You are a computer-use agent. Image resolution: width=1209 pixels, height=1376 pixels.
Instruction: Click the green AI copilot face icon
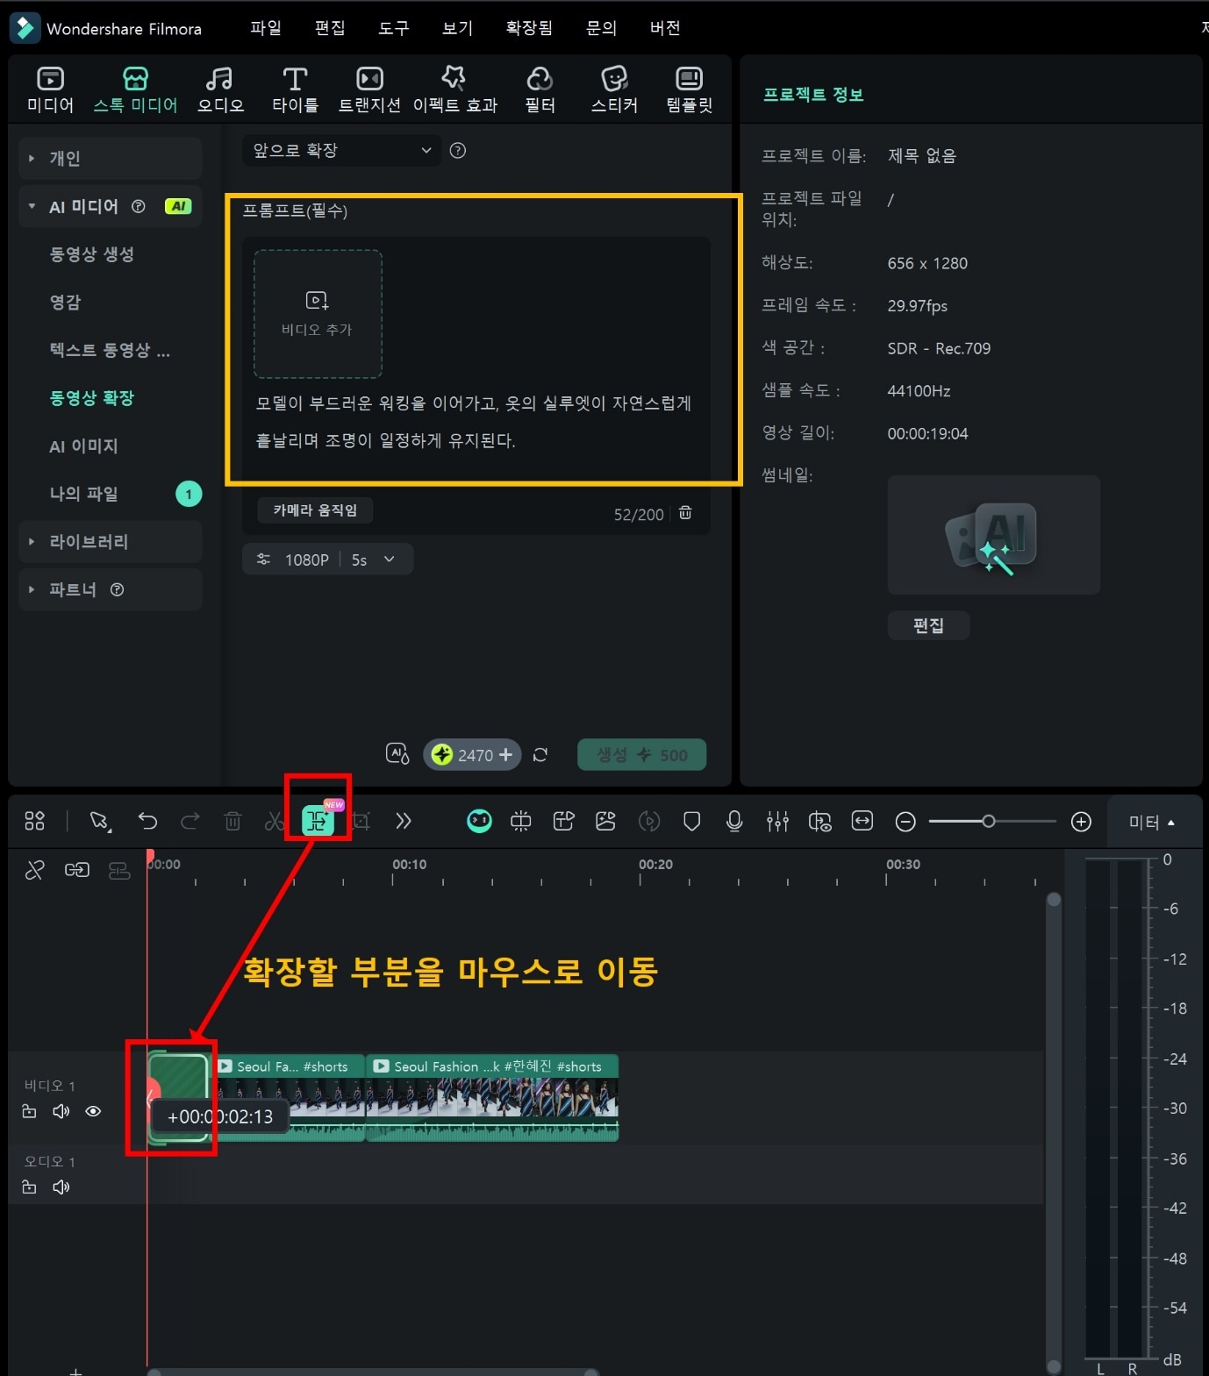[x=479, y=821]
